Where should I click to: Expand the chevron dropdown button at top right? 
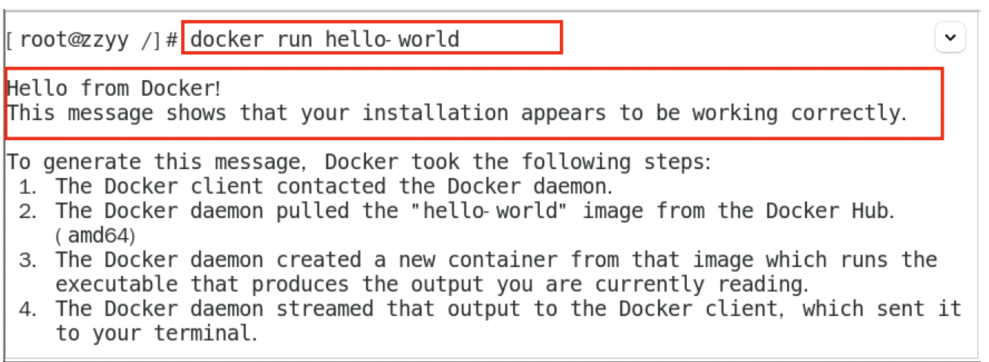pos(950,37)
